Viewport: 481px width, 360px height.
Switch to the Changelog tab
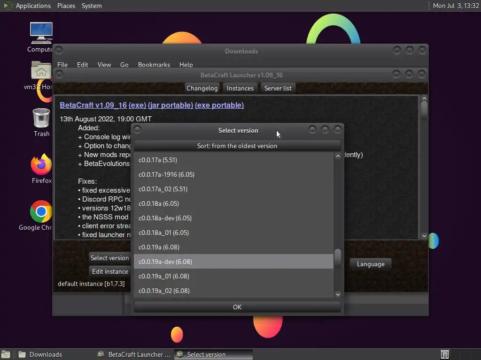click(x=202, y=88)
